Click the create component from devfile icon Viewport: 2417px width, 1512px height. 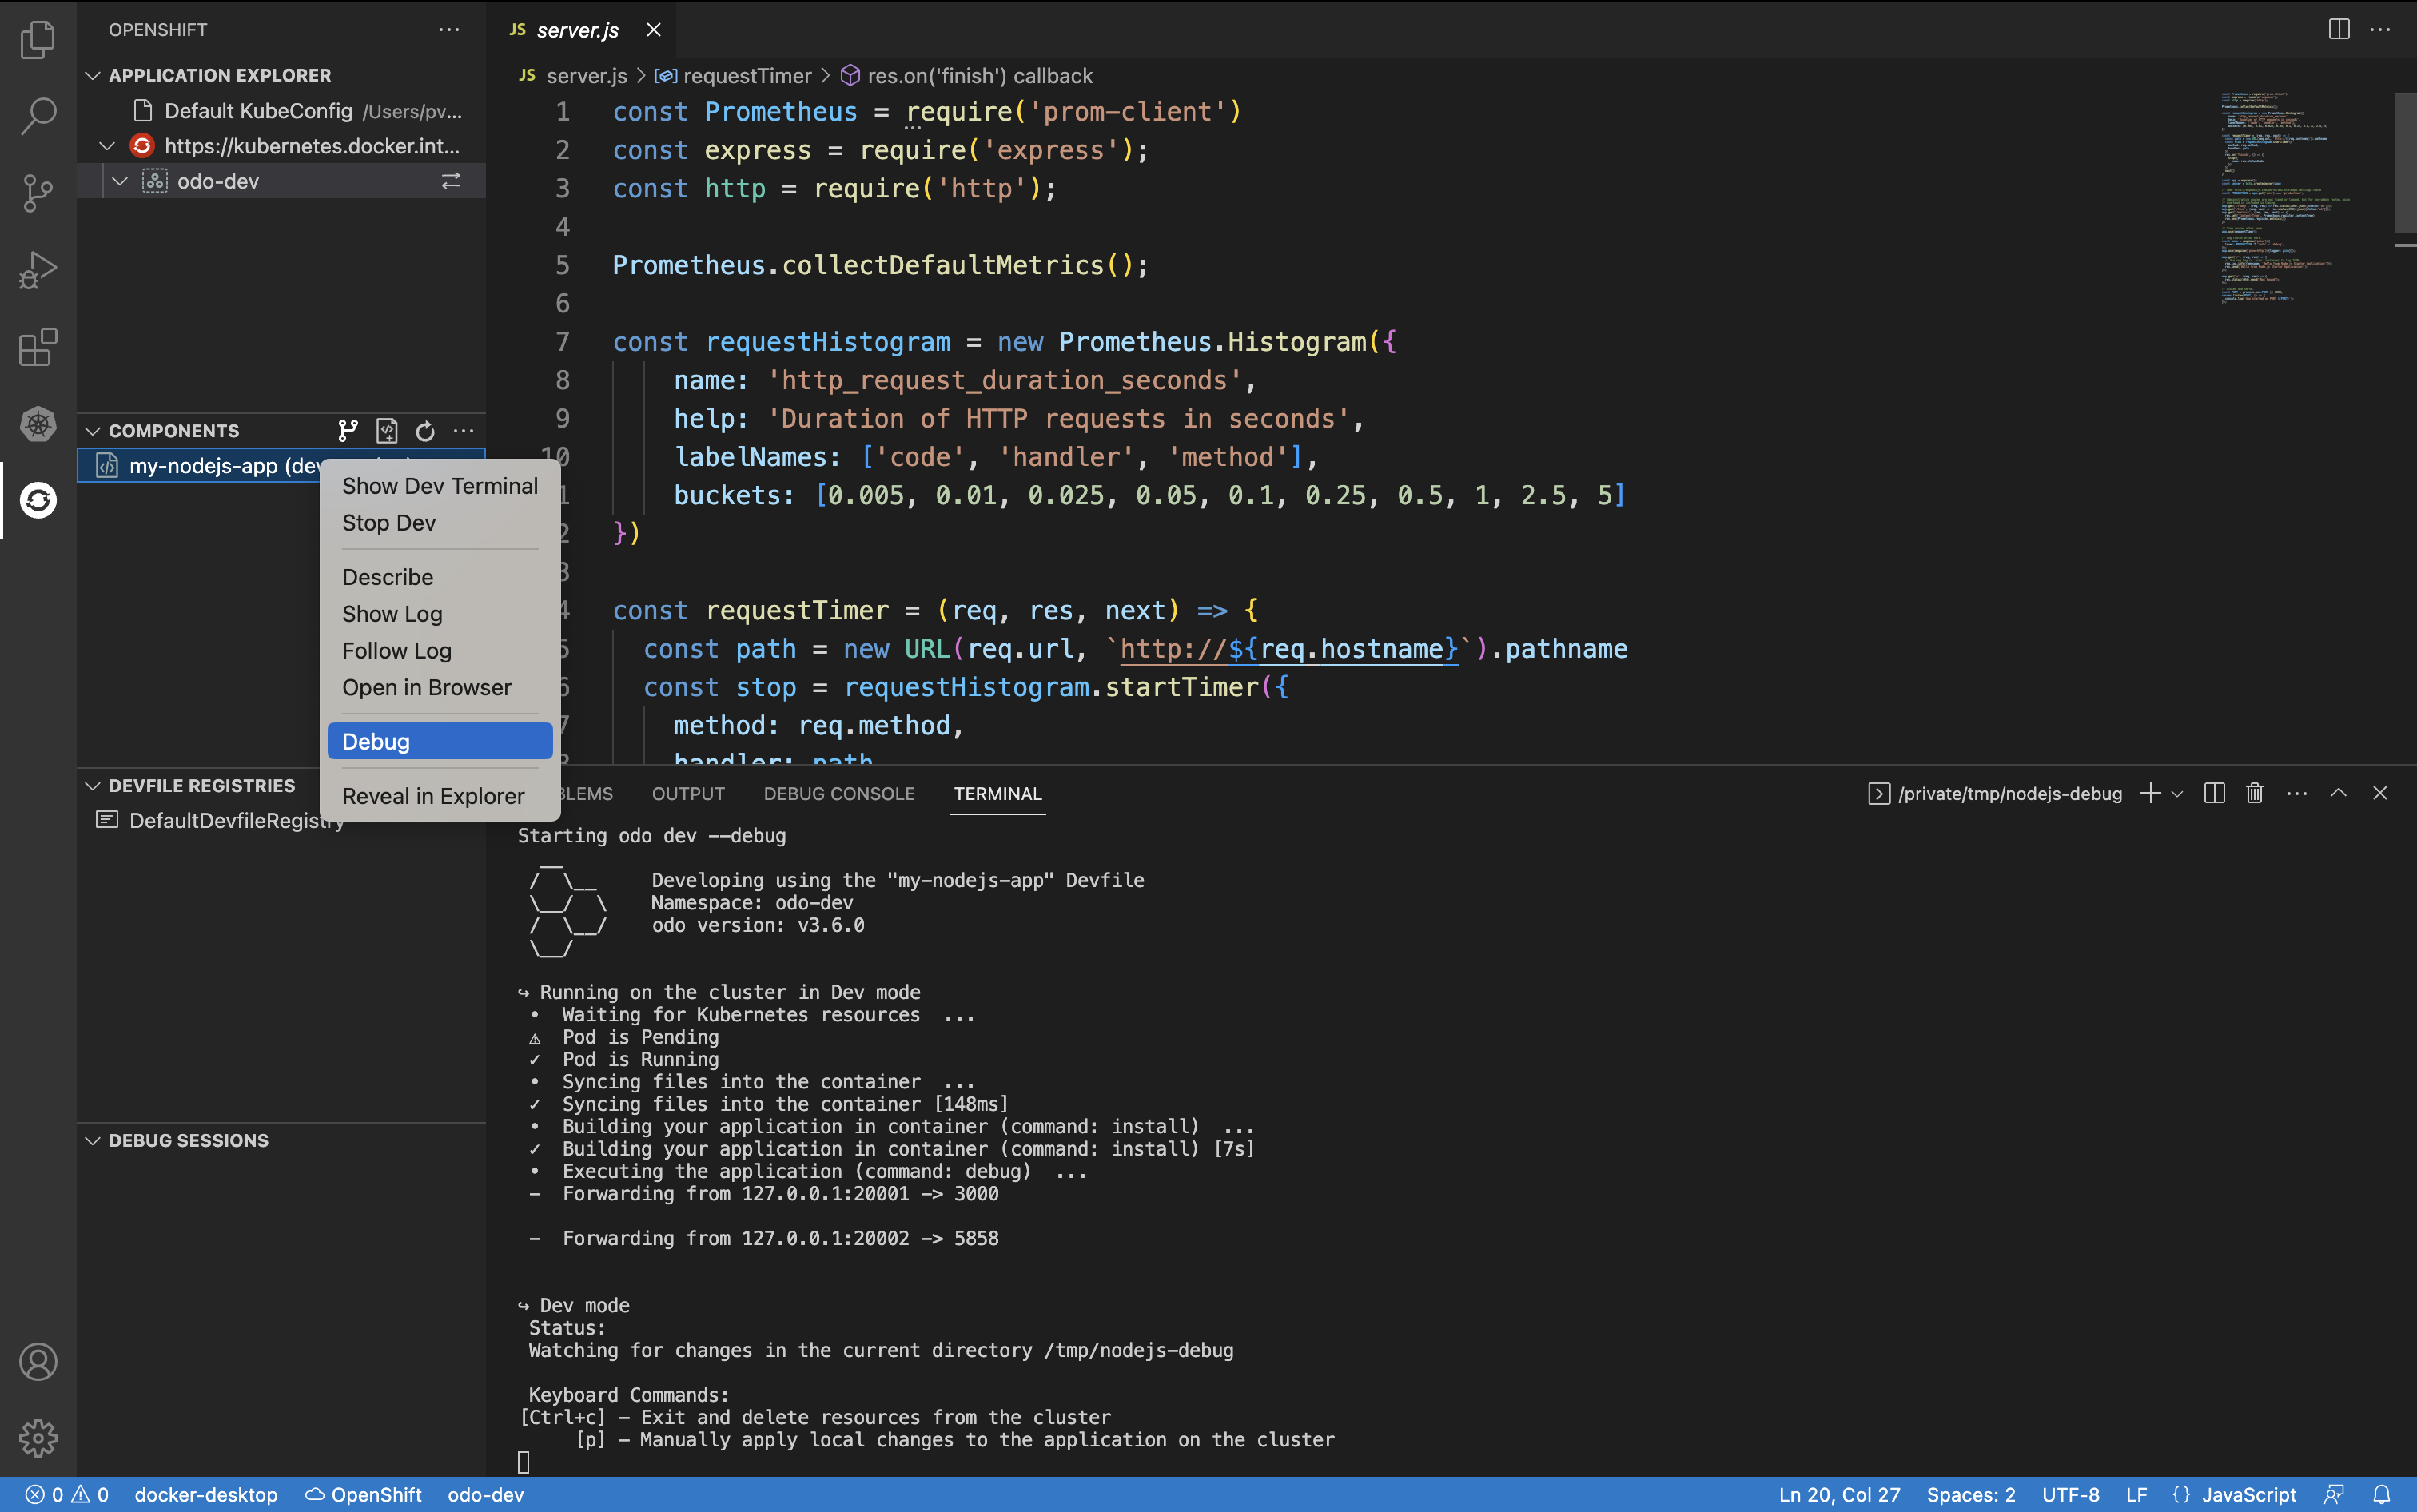pyautogui.click(x=387, y=430)
